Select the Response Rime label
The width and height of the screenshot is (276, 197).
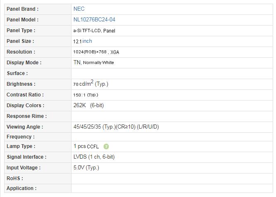click(x=27, y=116)
